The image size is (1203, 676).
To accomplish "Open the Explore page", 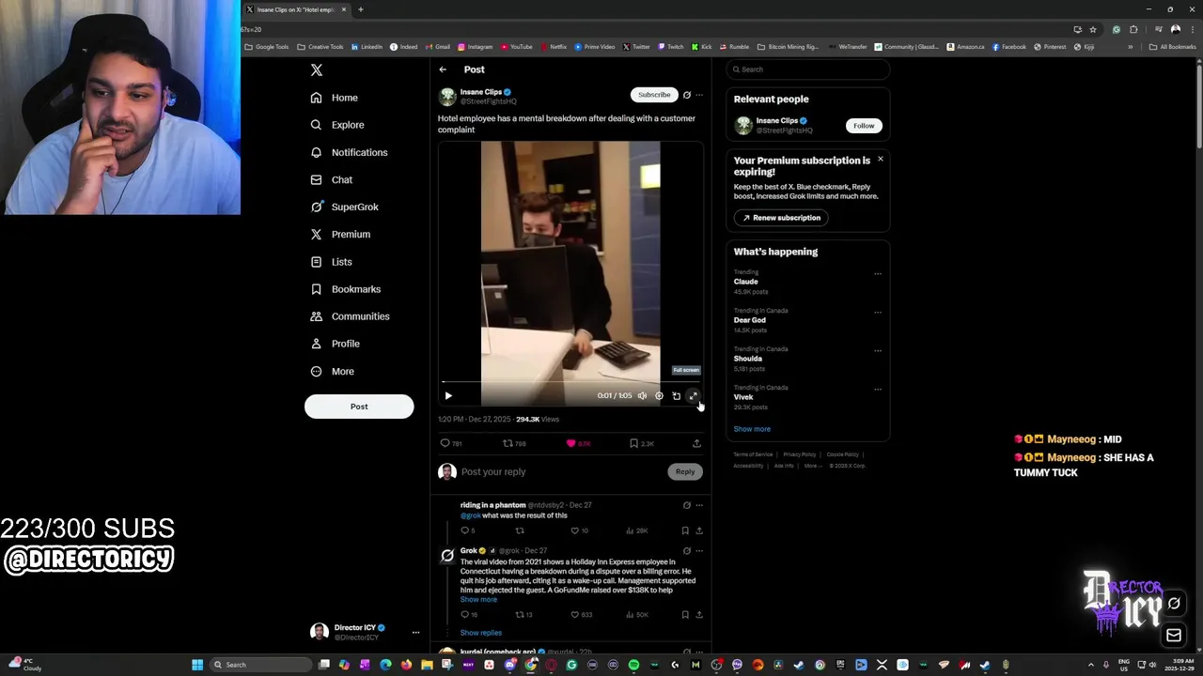I will 336,125.
